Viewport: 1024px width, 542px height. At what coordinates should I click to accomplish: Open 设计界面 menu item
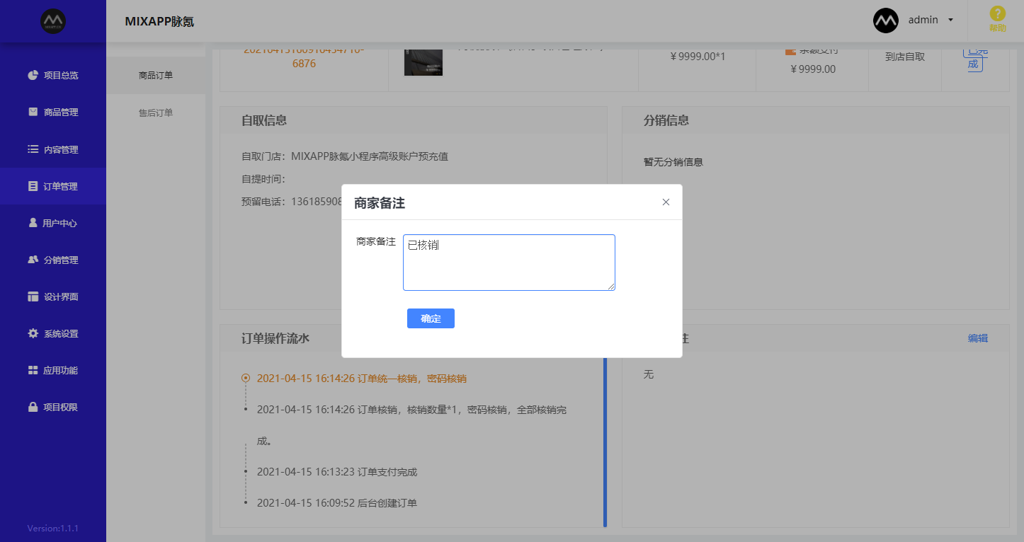[53, 296]
